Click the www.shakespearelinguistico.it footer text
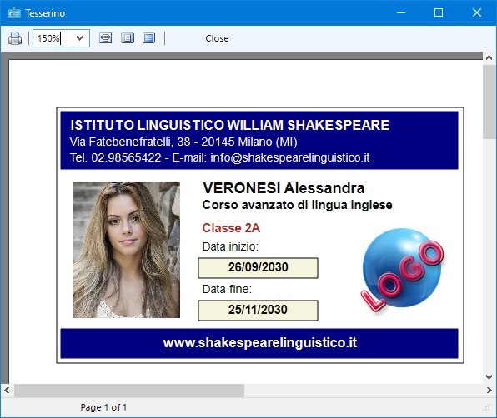 coord(260,343)
